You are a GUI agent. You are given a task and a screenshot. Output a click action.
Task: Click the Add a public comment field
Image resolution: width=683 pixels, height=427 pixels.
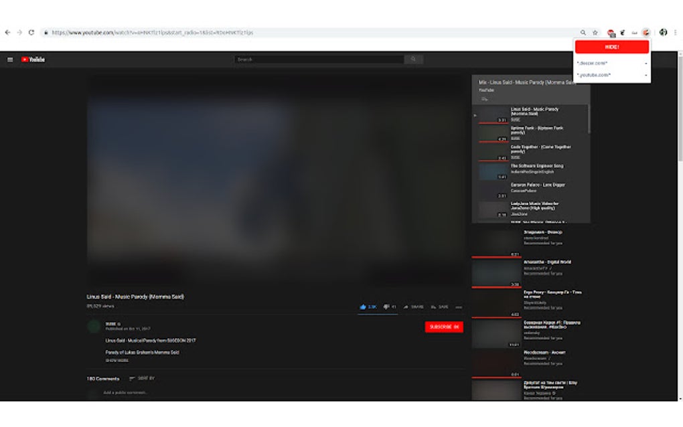125,393
